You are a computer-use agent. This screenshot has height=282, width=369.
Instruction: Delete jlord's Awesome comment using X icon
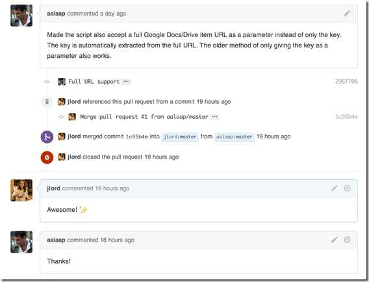click(347, 188)
